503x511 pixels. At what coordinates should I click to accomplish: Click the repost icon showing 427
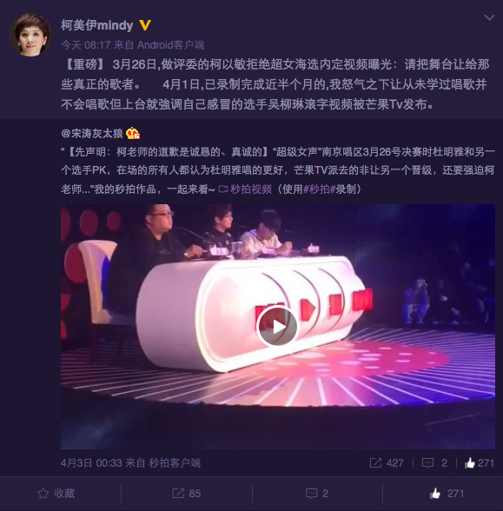387,462
